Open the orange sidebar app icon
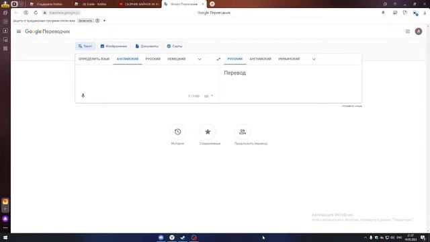Screen dimensions: 430x242 5,202
